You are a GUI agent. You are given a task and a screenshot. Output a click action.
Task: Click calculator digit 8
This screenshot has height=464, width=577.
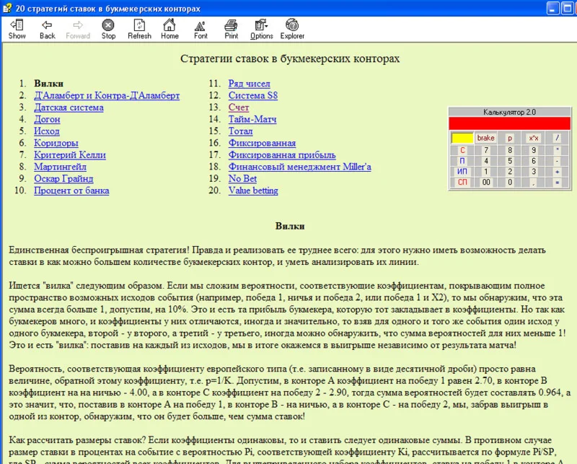[510, 150]
